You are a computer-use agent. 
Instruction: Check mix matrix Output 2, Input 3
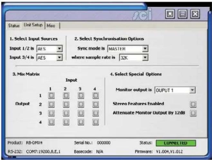pyautogui.click(x=81, y=104)
